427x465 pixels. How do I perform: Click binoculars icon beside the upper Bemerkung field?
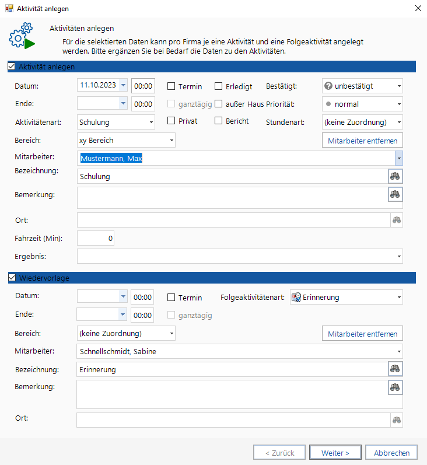[395, 194]
